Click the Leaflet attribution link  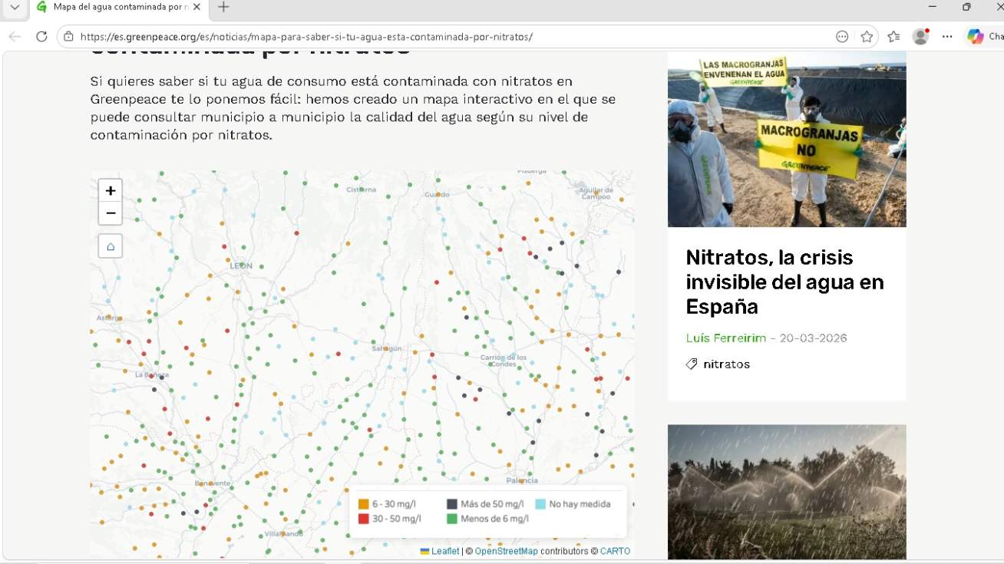[x=444, y=551]
